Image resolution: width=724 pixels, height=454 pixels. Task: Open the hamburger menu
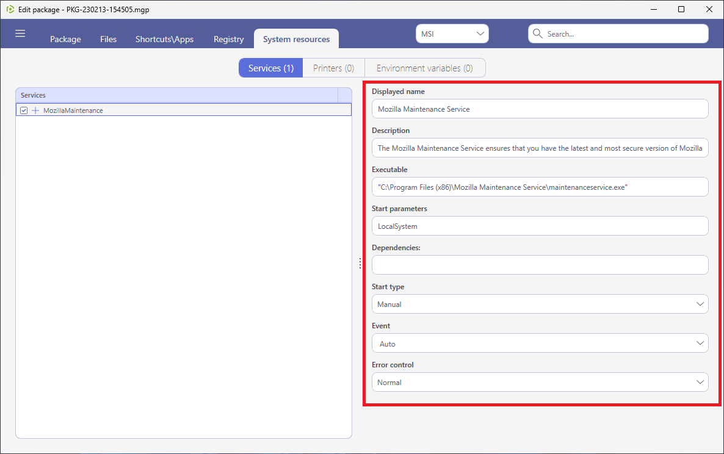point(20,34)
